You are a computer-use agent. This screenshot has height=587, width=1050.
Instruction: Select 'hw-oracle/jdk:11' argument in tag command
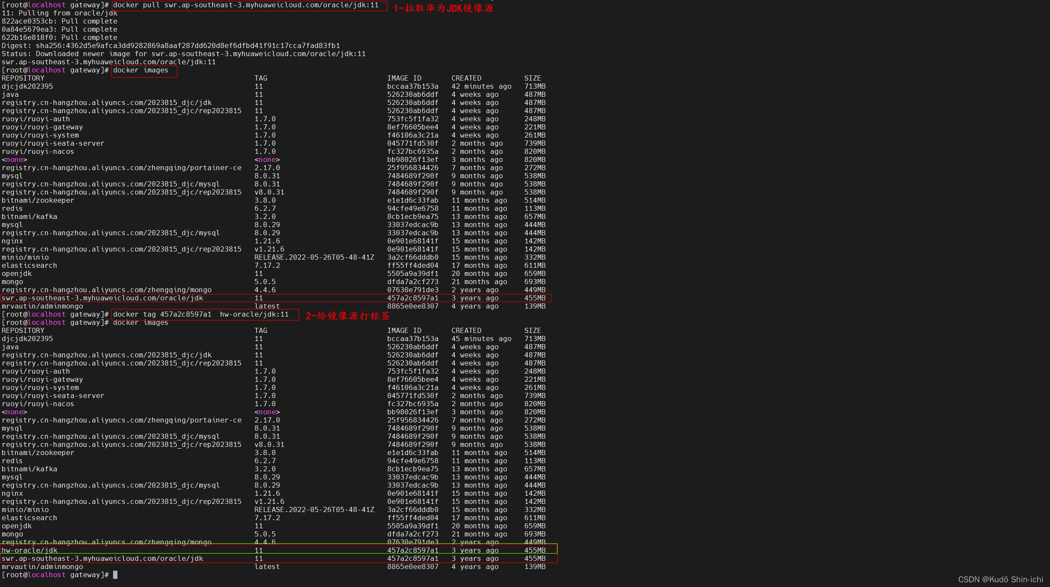[254, 314]
